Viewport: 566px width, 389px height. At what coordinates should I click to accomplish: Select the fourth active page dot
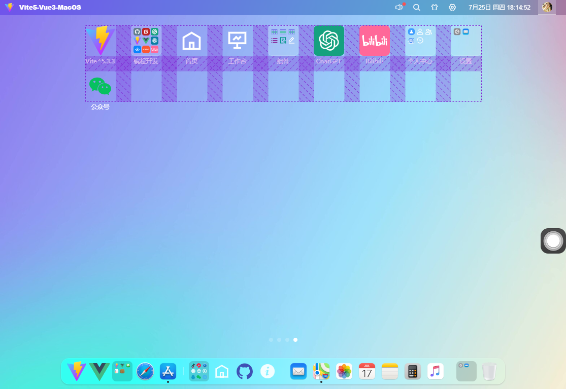(x=295, y=340)
